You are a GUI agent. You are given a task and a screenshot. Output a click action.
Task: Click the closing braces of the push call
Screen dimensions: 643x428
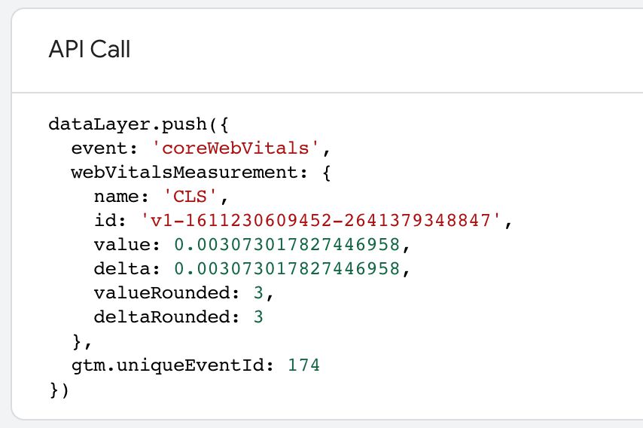[x=59, y=390]
